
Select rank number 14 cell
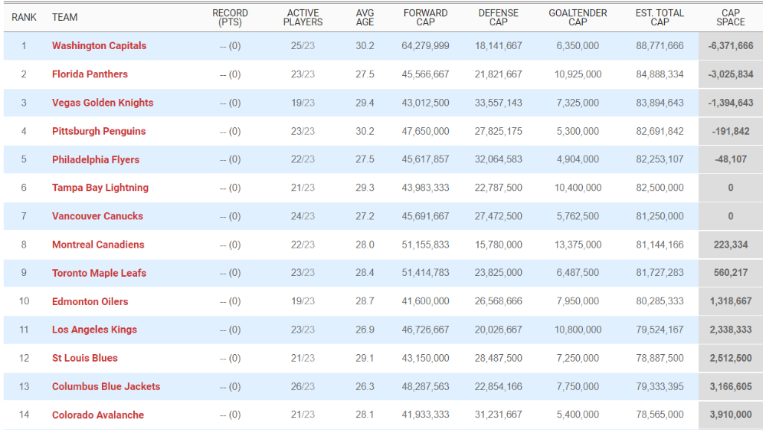[x=24, y=415]
